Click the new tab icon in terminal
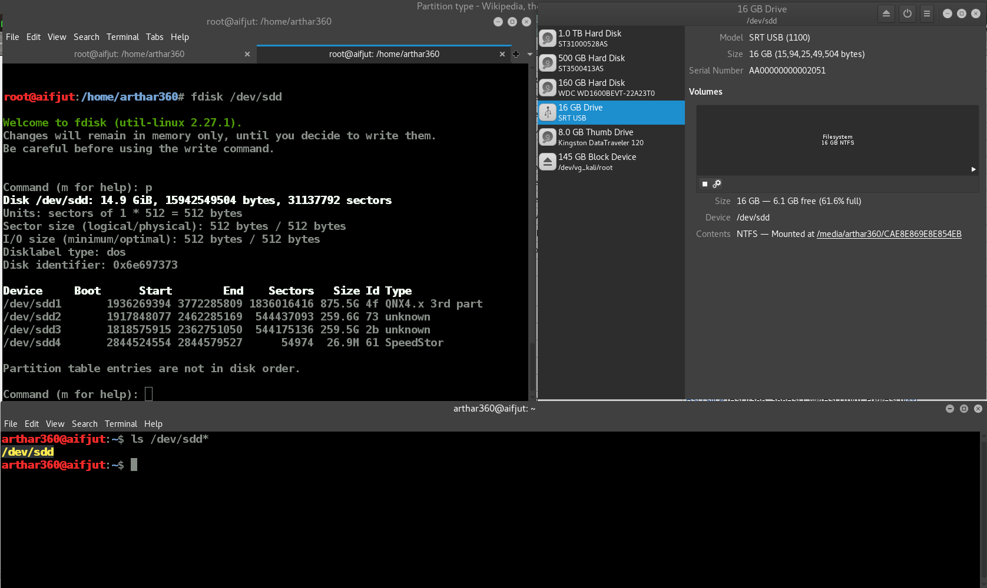This screenshot has height=588, width=987. [516, 54]
